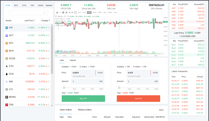
Task: Click the buy amount percentage slider handle
Action: pos(64,88)
